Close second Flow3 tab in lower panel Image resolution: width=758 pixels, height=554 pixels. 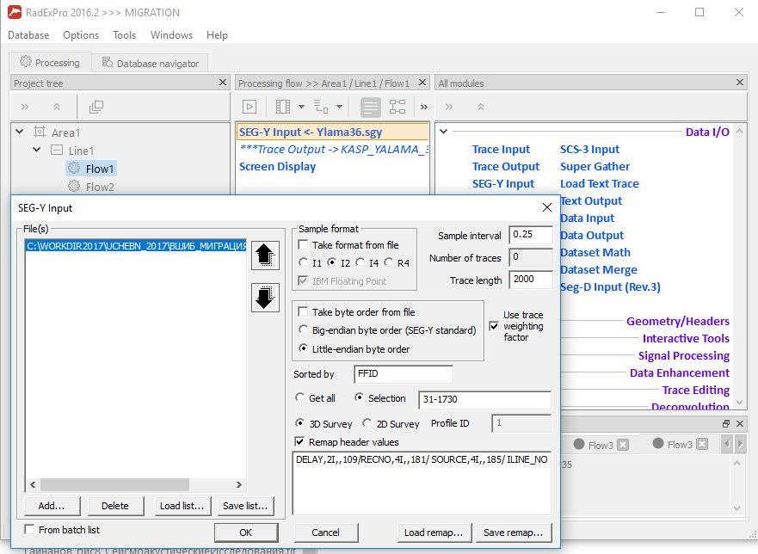click(702, 444)
